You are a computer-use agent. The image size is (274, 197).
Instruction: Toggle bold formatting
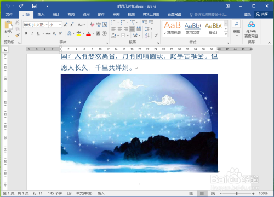point(26,33)
